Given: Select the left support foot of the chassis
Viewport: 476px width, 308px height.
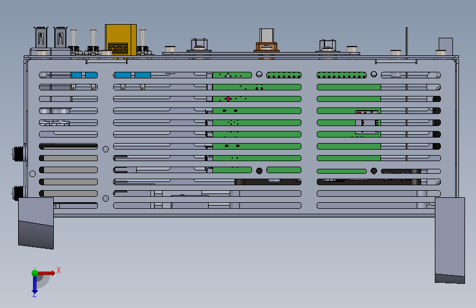Looking at the screenshot, I should click(x=36, y=223).
